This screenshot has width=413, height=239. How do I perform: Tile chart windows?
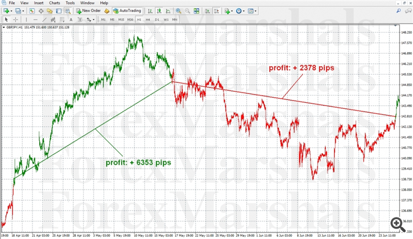[197, 11]
